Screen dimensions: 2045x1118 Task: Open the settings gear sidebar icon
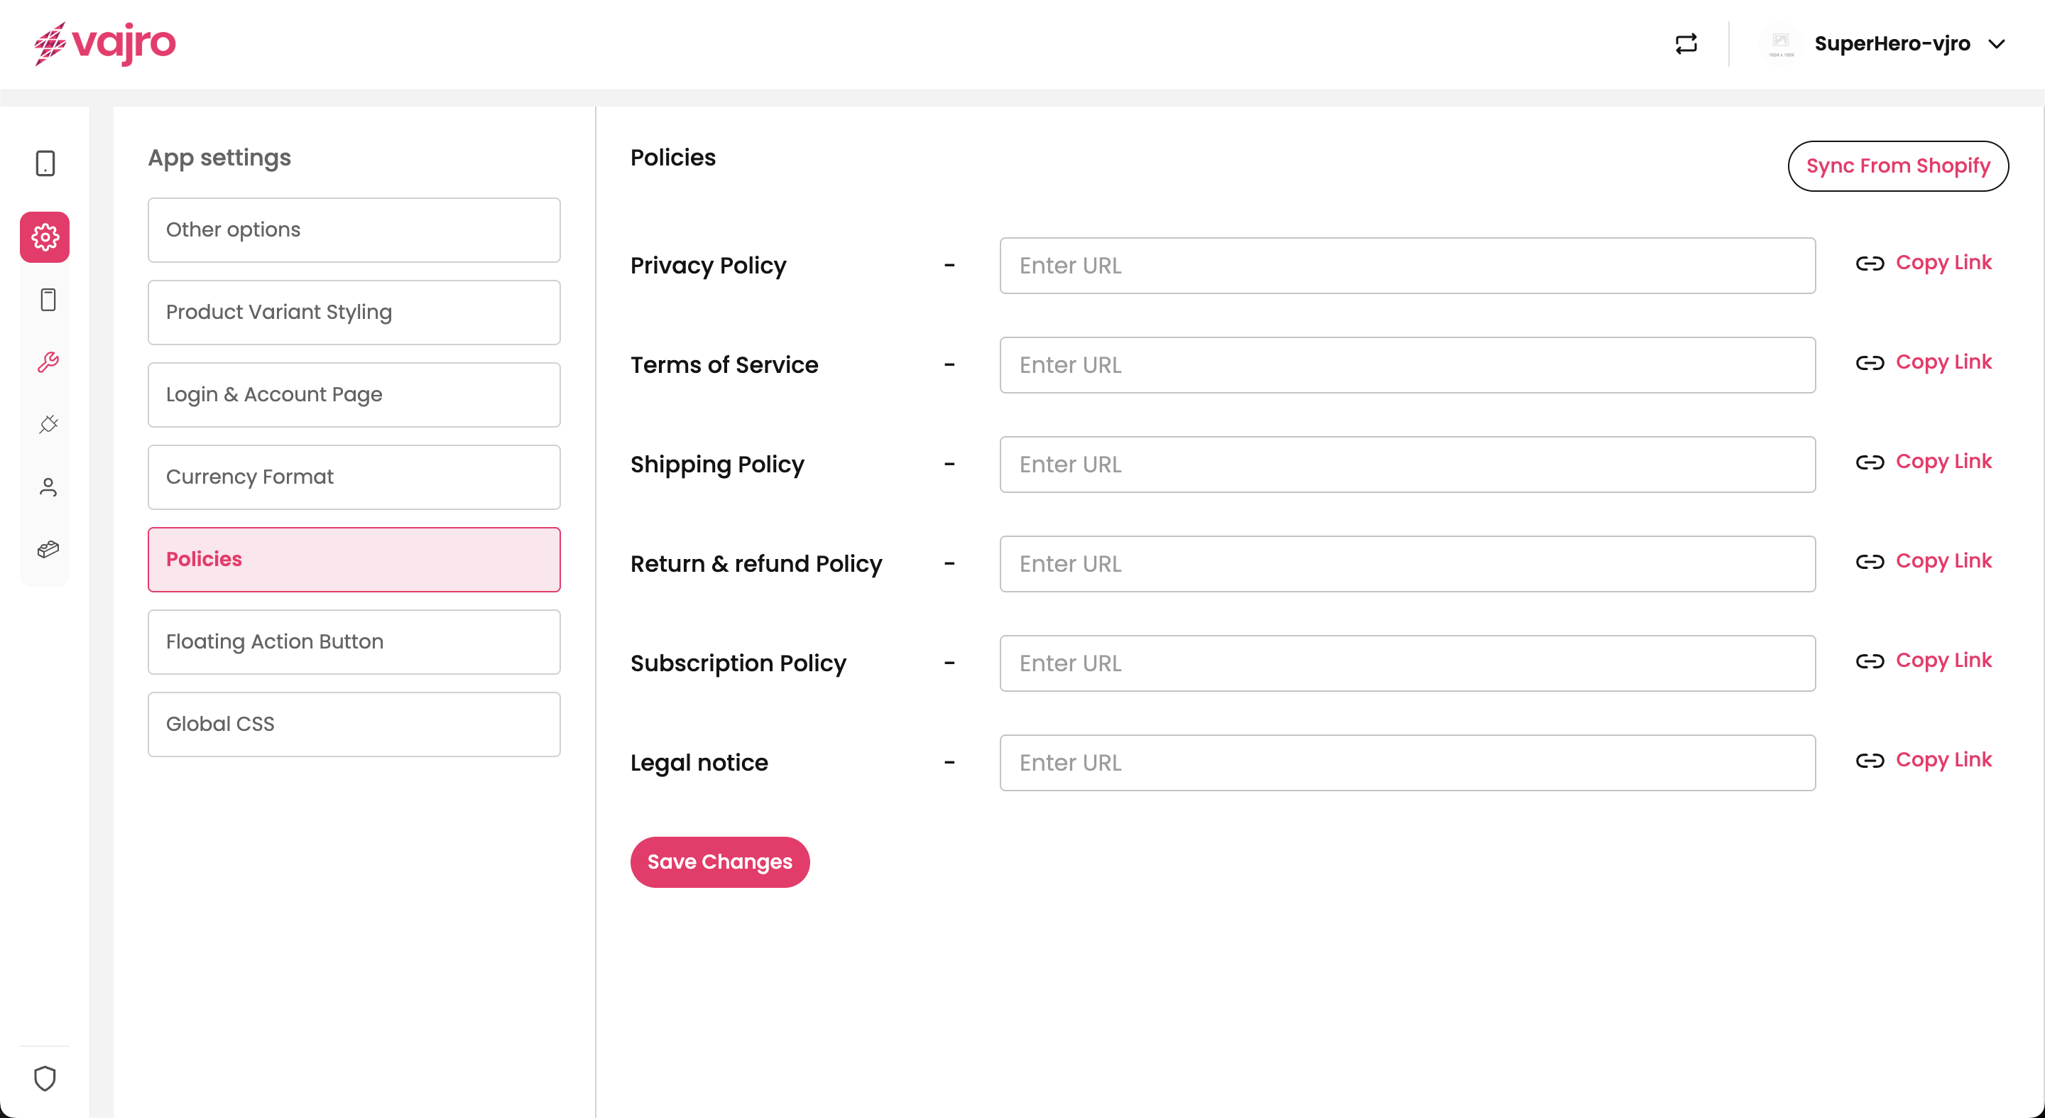45,237
